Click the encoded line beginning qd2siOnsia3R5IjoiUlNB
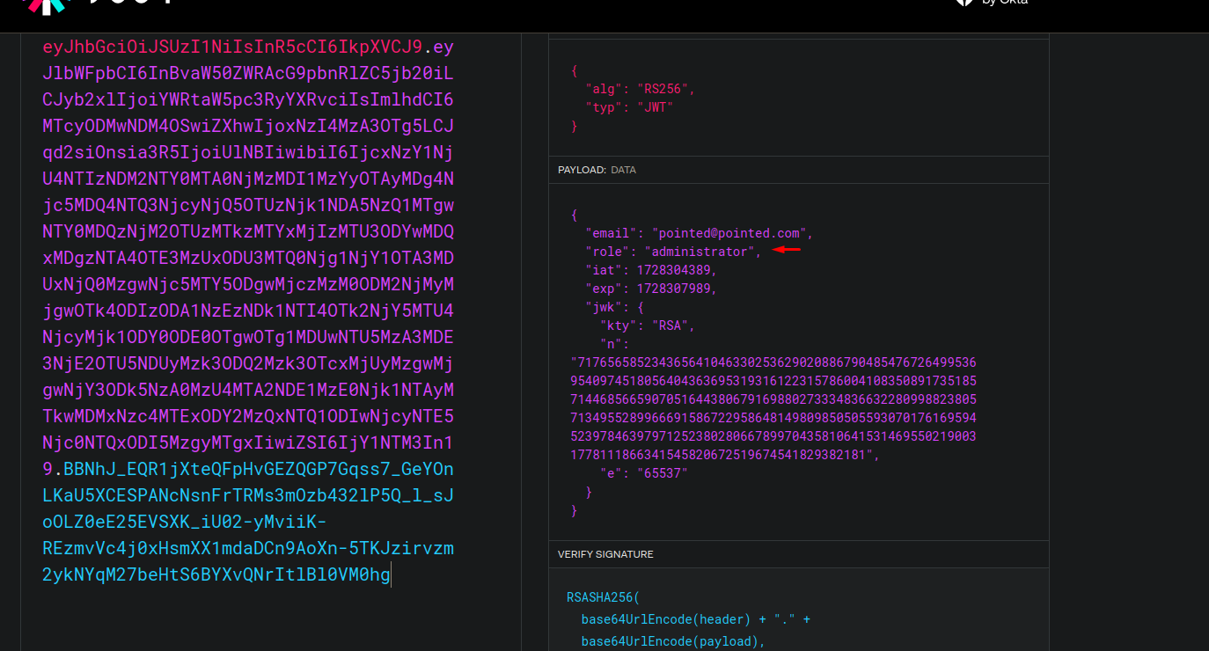 pyautogui.click(x=248, y=152)
